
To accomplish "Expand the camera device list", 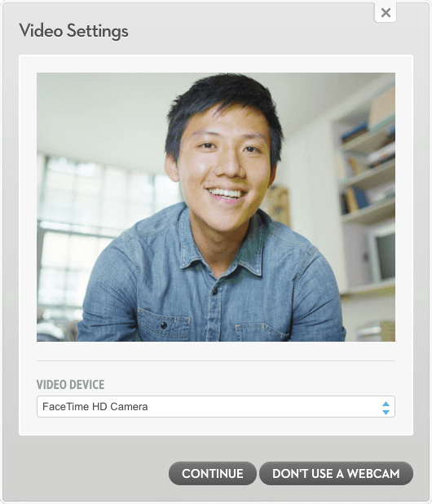I will (216, 407).
